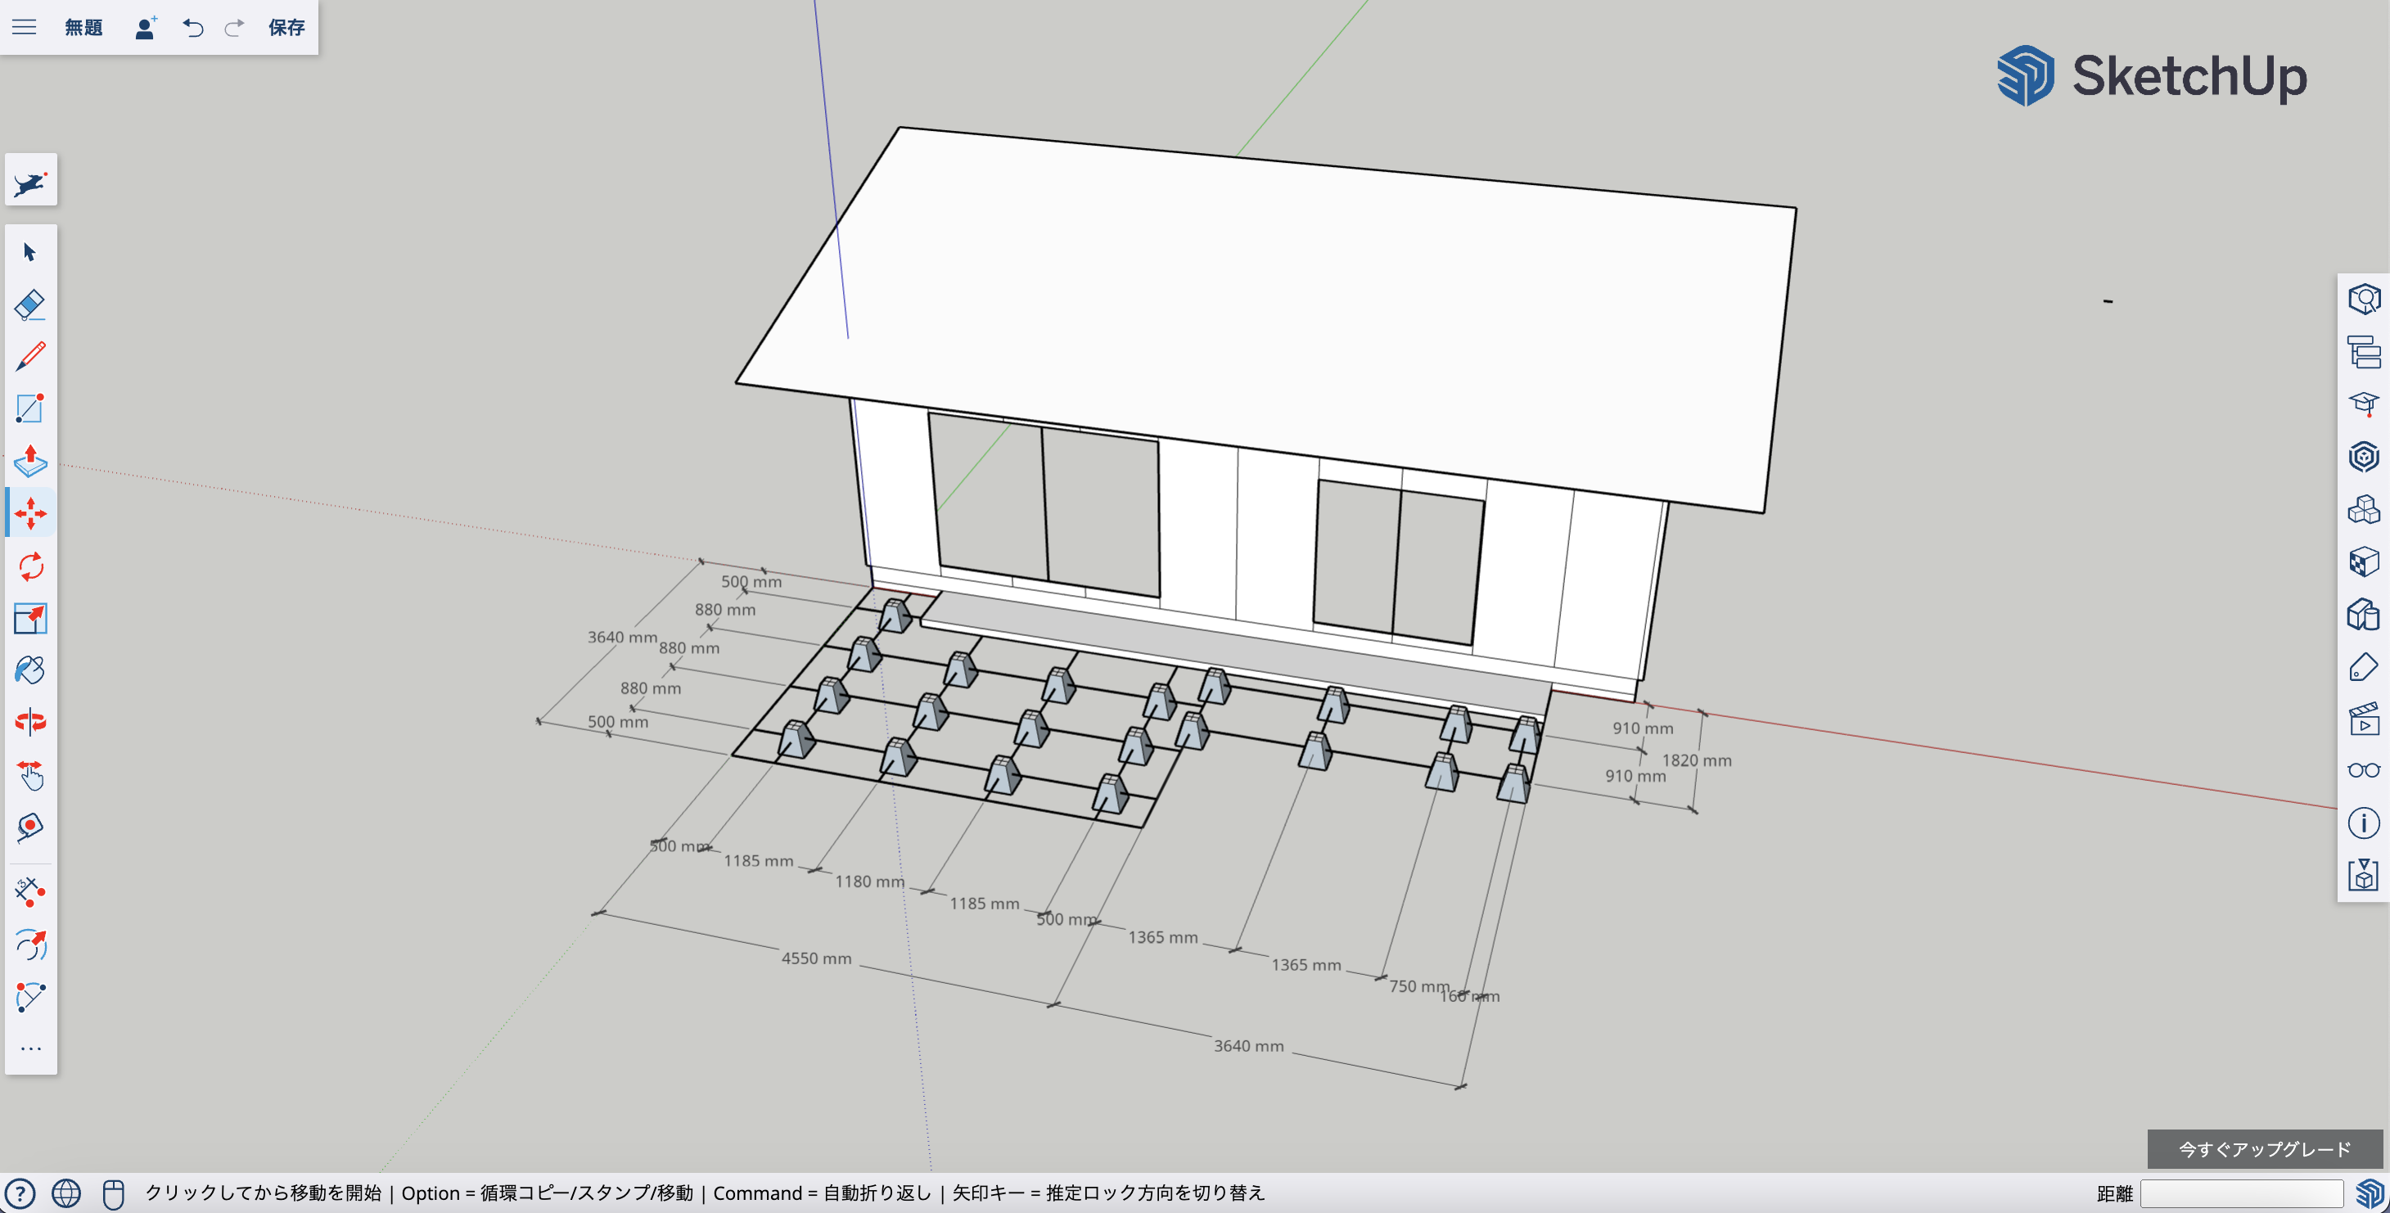
Task: Open the language globe selector
Action: [65, 1193]
